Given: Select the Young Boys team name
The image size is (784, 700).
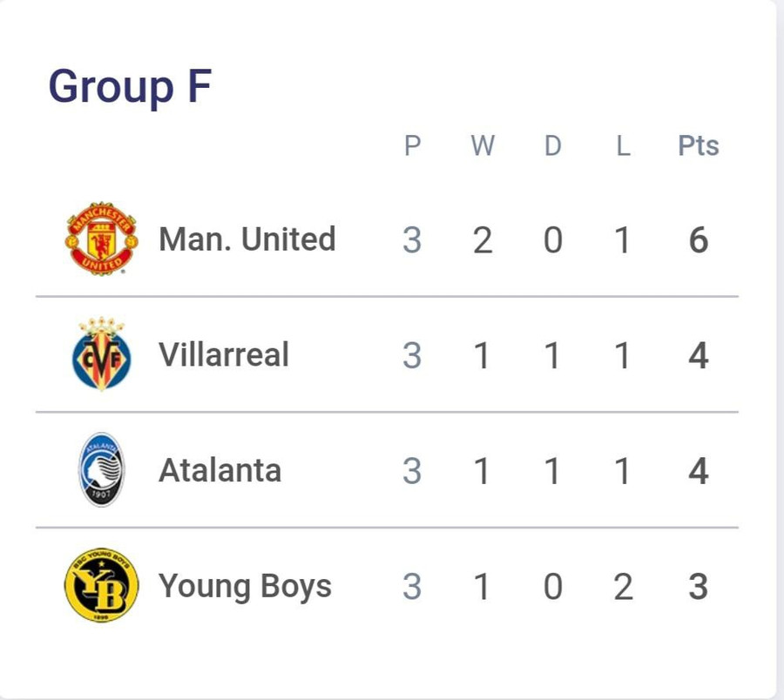Looking at the screenshot, I should pos(245,586).
